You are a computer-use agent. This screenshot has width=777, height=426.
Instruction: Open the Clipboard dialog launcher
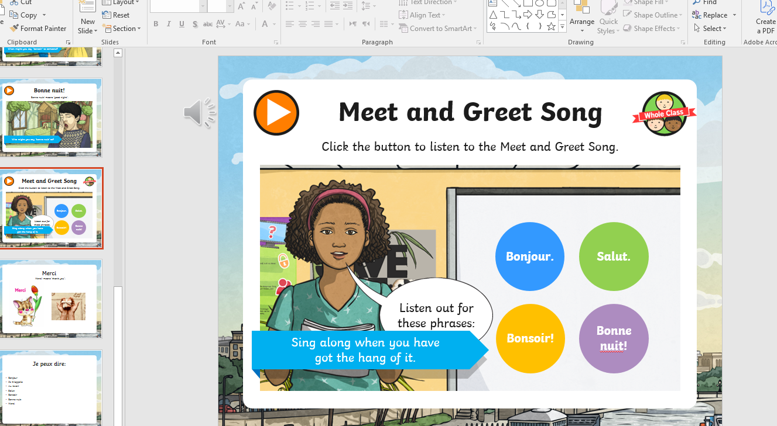click(x=68, y=43)
